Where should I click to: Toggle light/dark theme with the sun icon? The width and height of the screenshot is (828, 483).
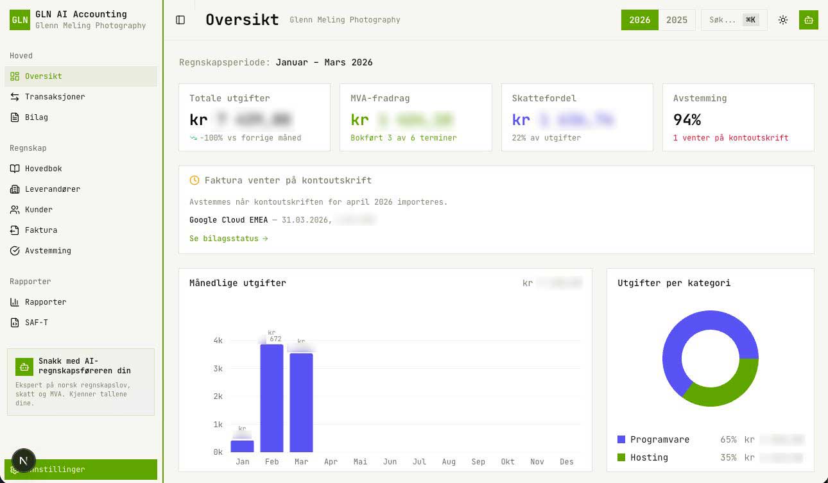tap(783, 20)
